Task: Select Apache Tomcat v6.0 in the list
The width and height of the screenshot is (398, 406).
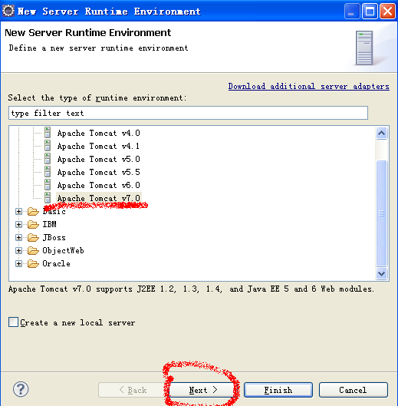Action: click(98, 185)
